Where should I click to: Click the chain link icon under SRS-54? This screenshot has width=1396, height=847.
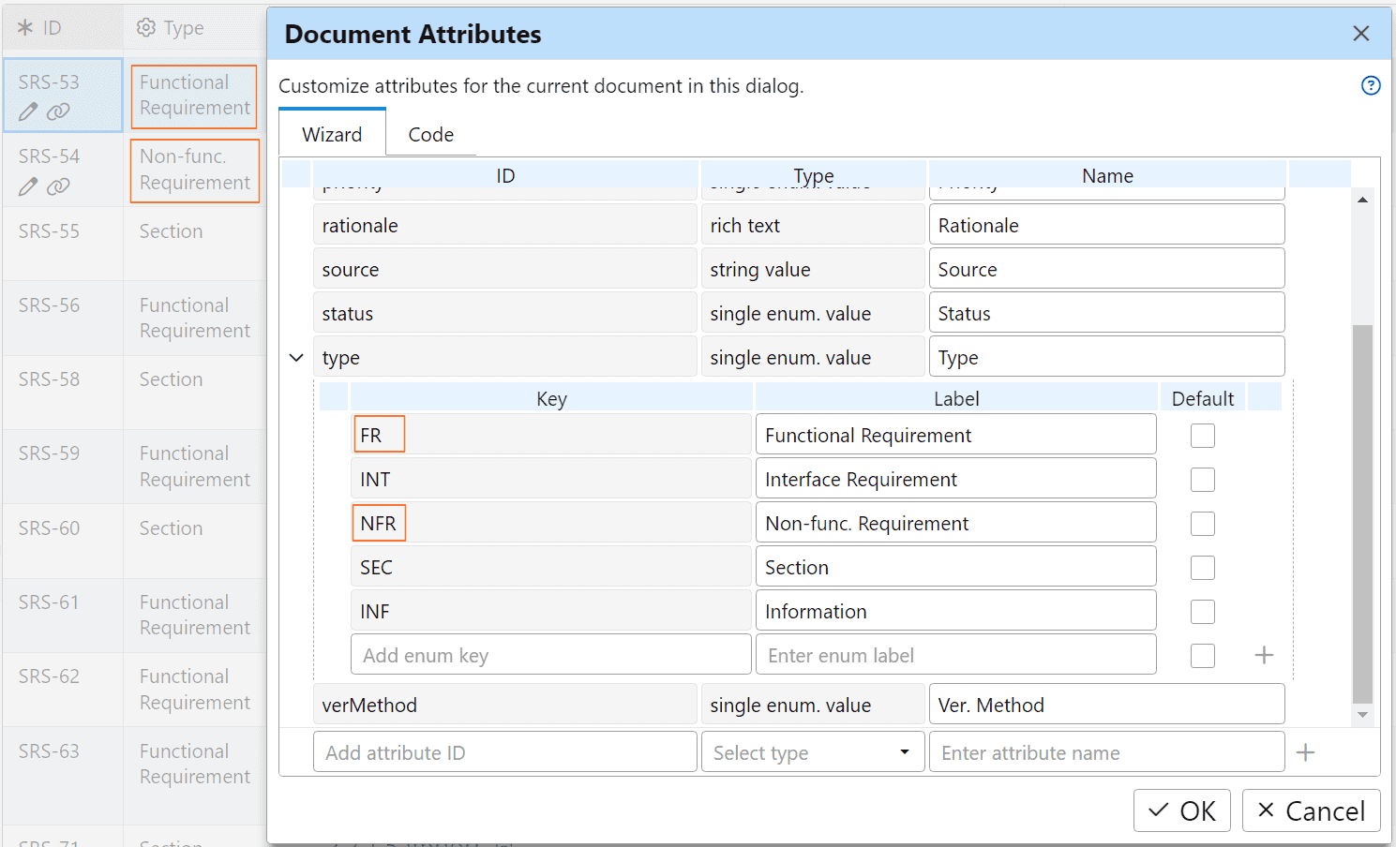click(55, 186)
